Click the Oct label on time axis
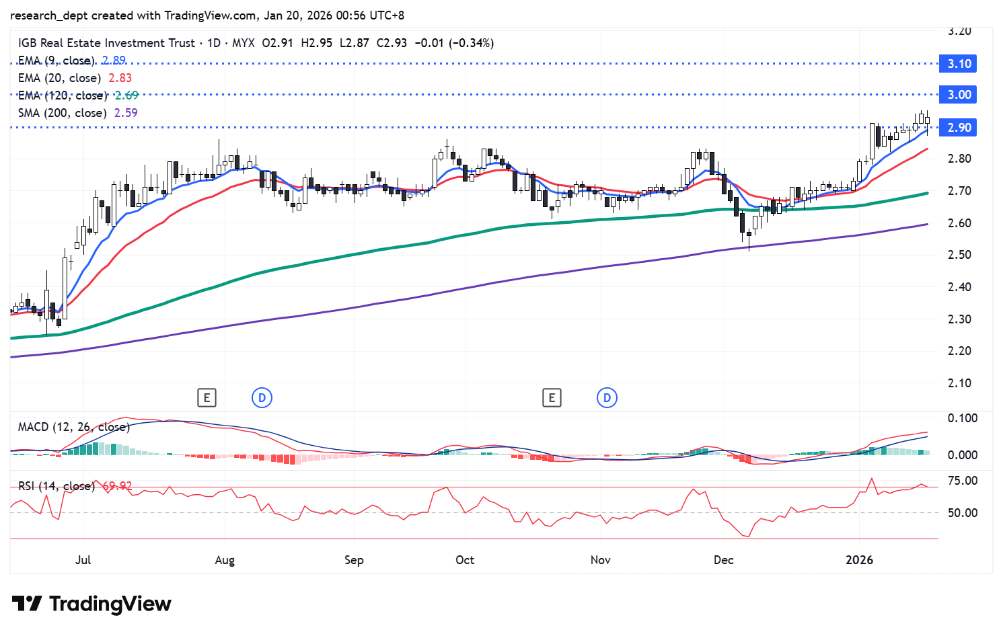The image size is (1003, 634). coord(465,560)
